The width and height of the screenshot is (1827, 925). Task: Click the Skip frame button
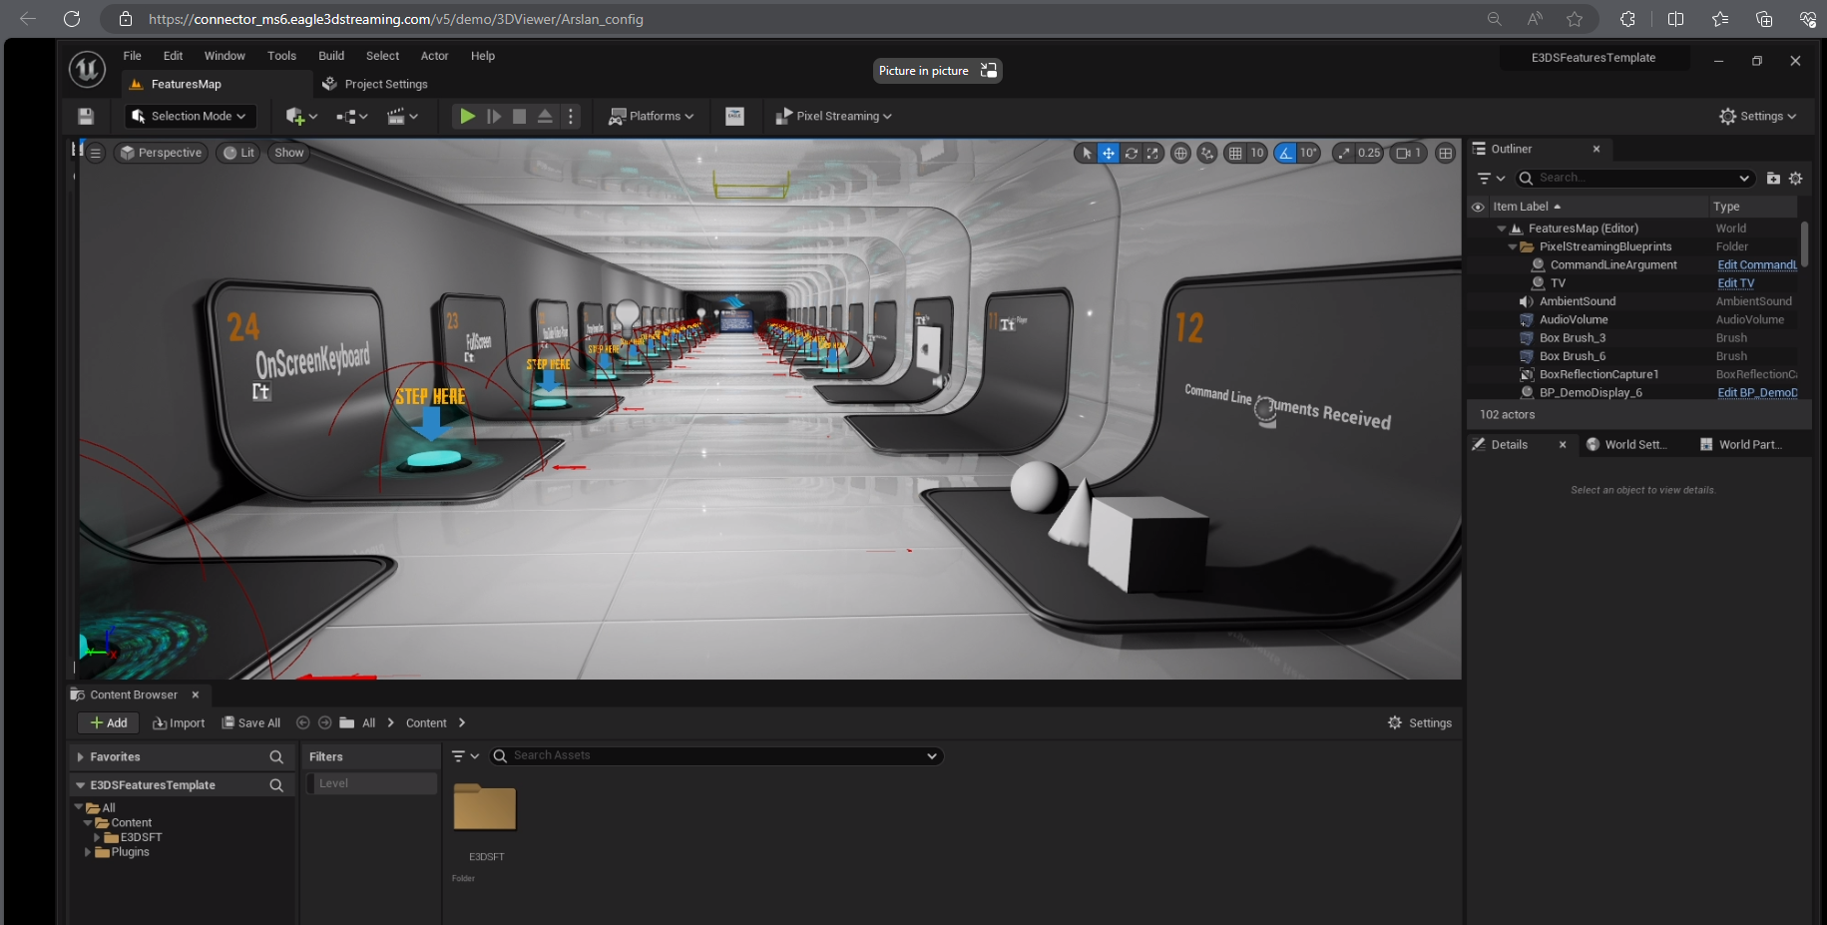click(x=494, y=117)
